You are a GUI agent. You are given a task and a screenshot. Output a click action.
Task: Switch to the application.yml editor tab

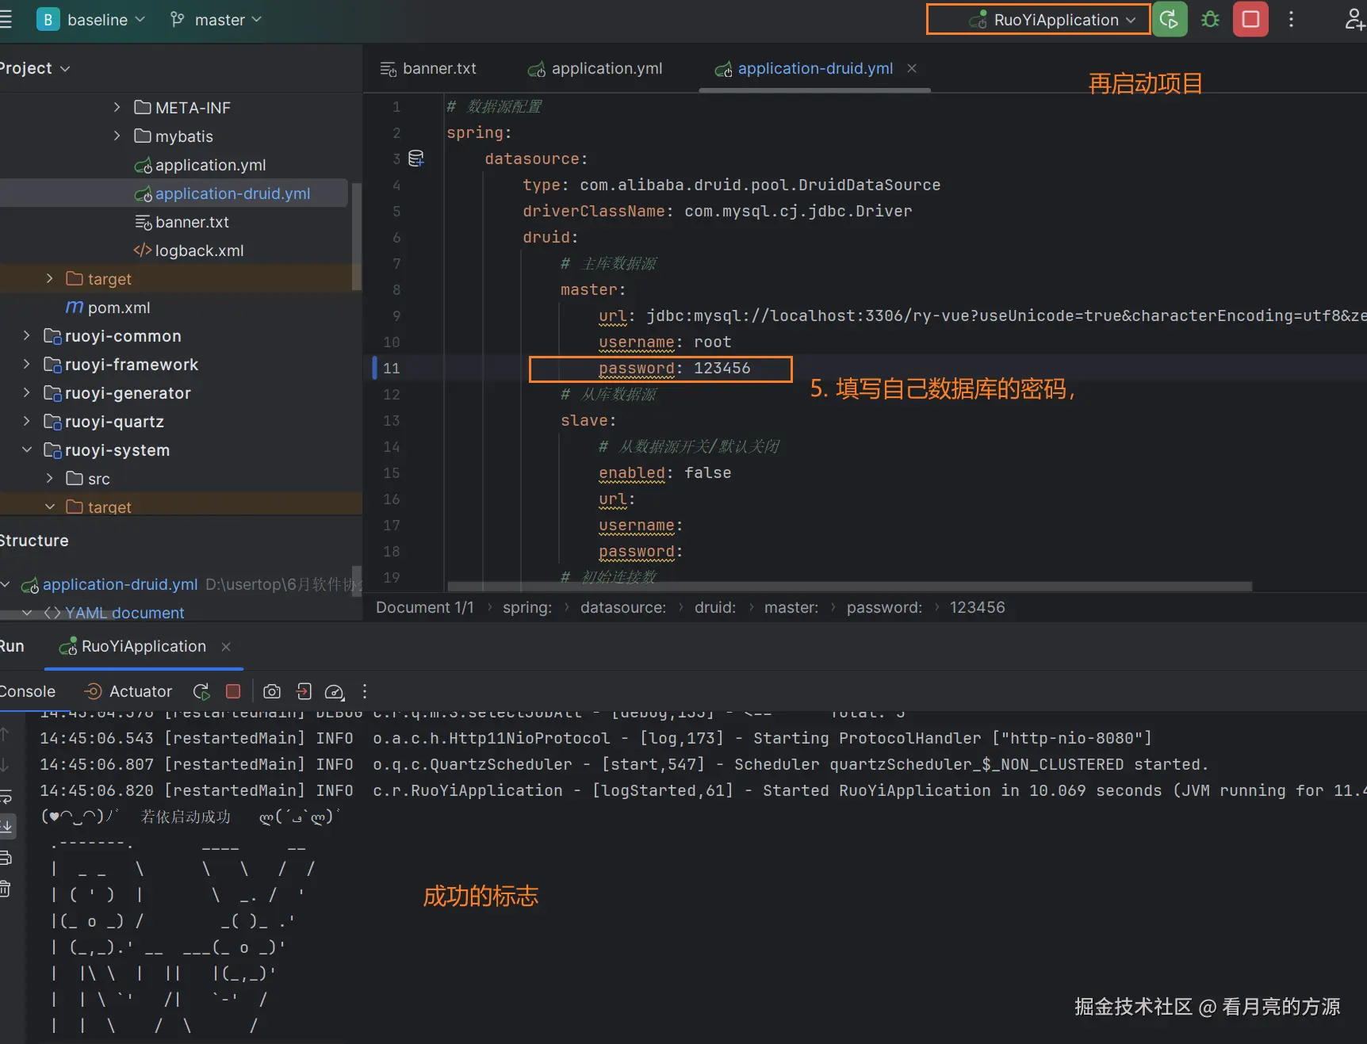pos(595,69)
